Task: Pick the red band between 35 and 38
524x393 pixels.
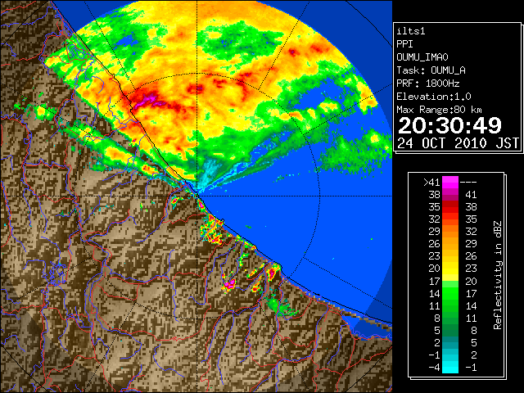Action: pos(450,207)
